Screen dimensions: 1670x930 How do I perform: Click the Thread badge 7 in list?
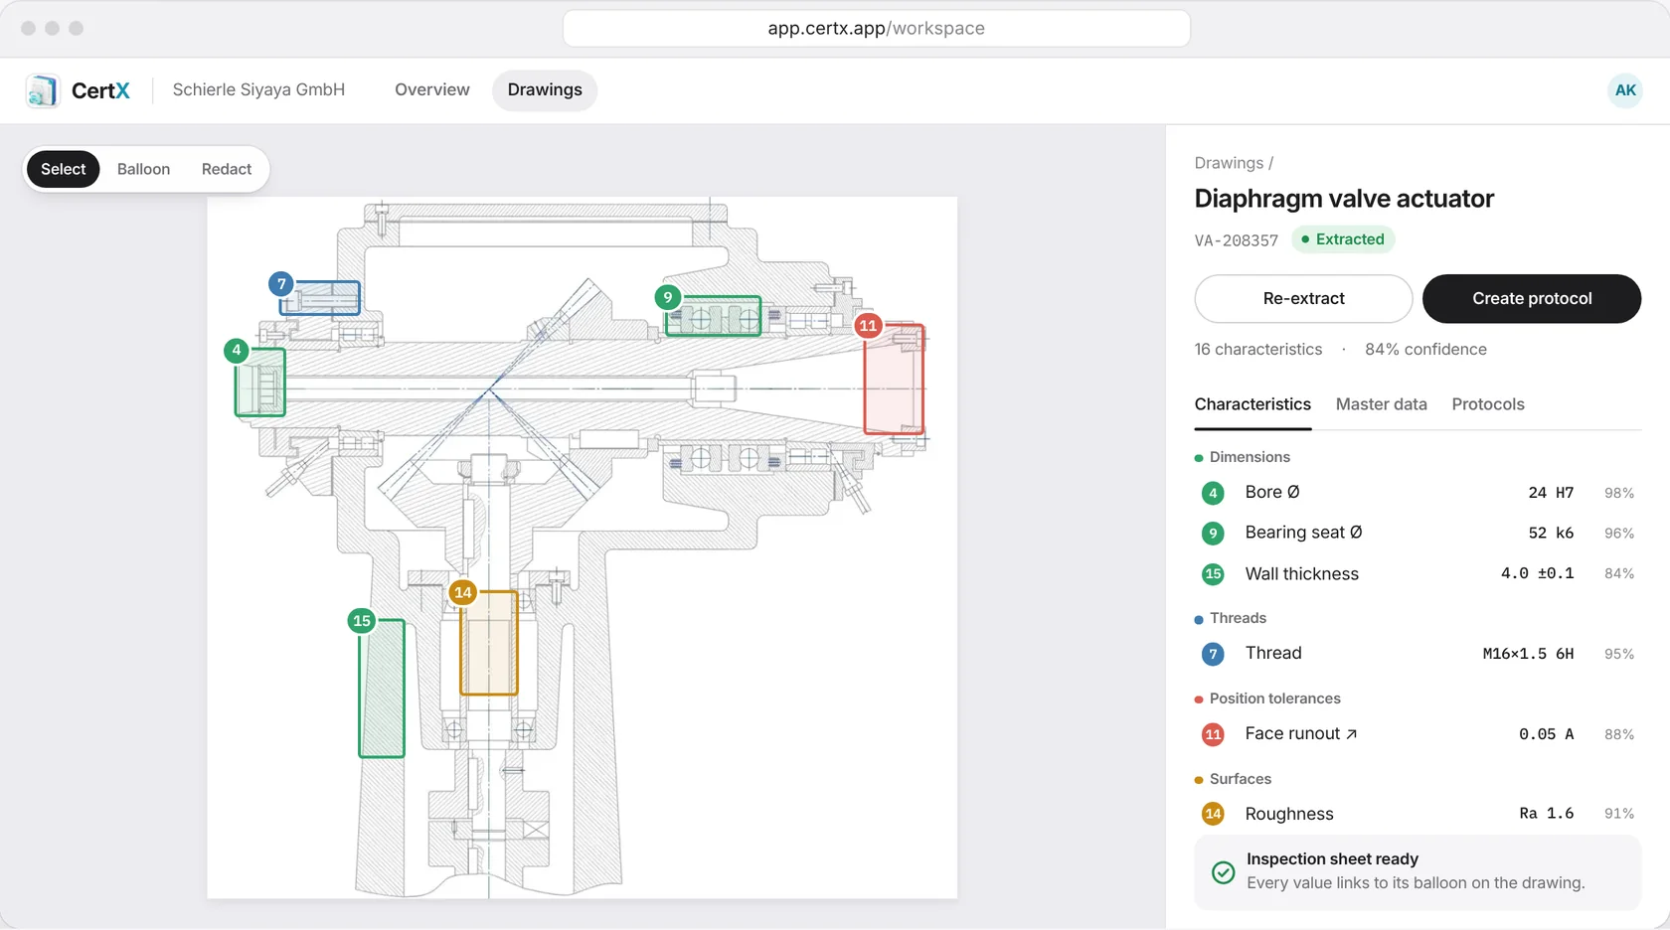point(1213,654)
